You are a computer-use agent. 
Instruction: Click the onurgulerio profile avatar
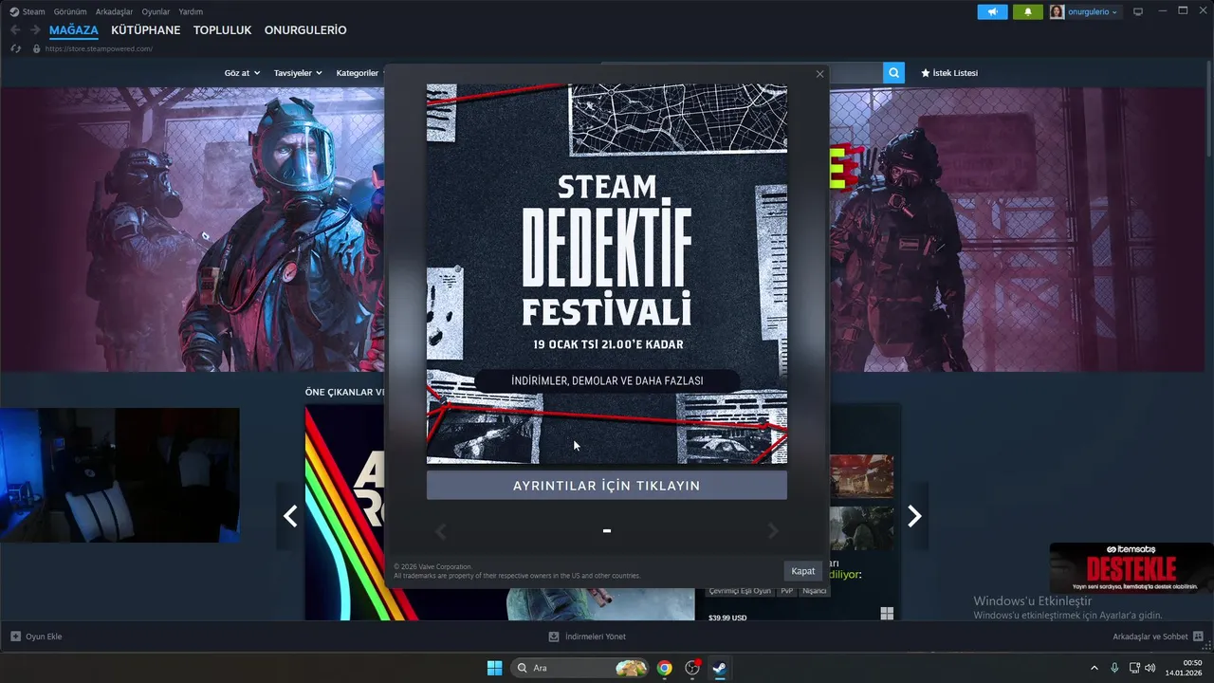click(x=1057, y=12)
